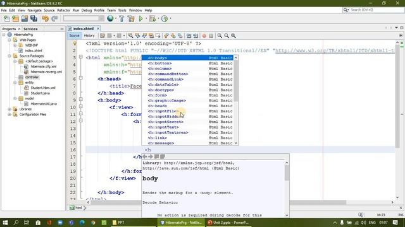Open the dropdown arrow next to the Profile icon
Screen dimensions: 405x227
click(170, 18)
